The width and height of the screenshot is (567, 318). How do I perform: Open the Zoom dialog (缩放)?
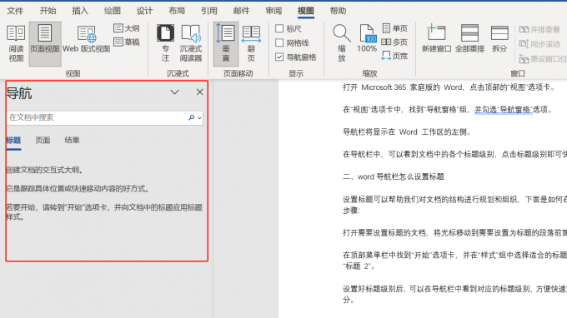(341, 43)
